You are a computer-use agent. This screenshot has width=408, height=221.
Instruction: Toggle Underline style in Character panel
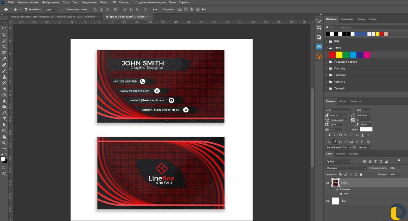(362, 135)
